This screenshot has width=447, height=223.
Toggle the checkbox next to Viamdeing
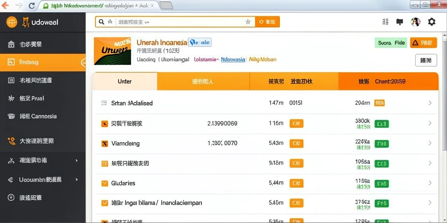105,143
